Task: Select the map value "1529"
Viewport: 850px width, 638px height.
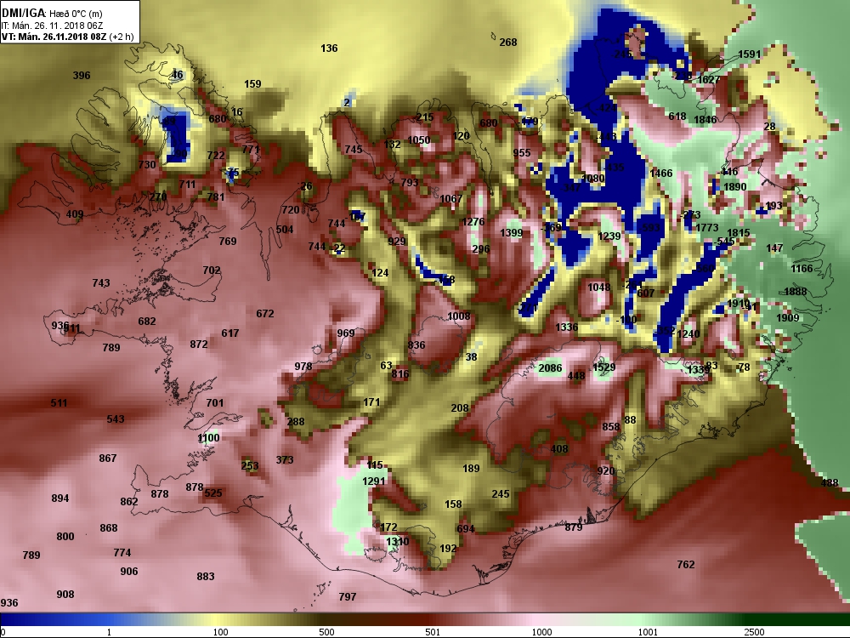Action: click(x=603, y=367)
